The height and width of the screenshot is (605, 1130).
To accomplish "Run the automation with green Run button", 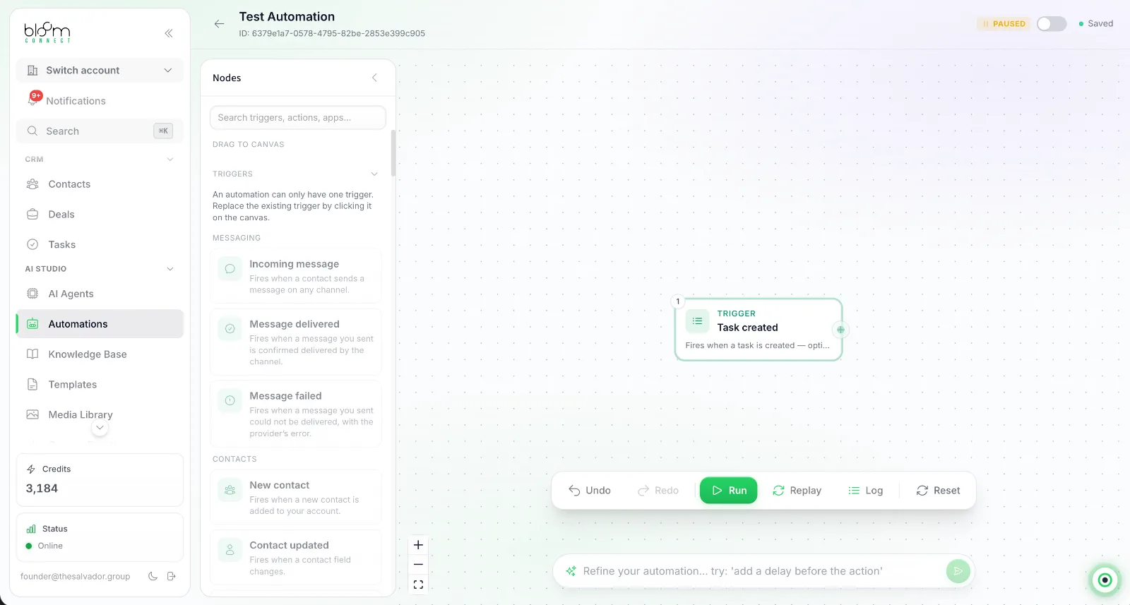I will tap(728, 491).
